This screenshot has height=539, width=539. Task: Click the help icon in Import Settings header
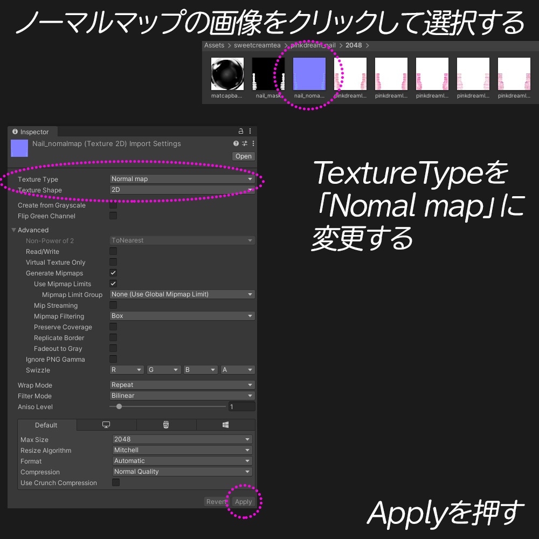[236, 143]
